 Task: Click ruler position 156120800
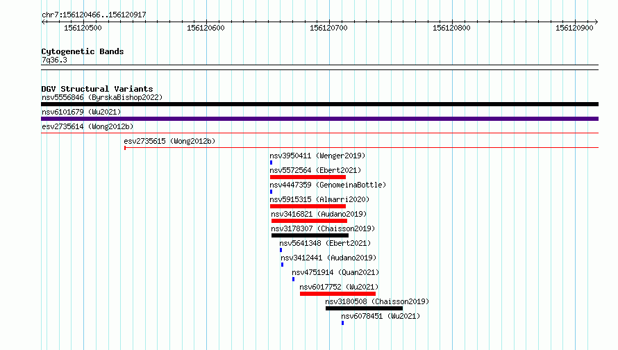pyautogui.click(x=451, y=28)
